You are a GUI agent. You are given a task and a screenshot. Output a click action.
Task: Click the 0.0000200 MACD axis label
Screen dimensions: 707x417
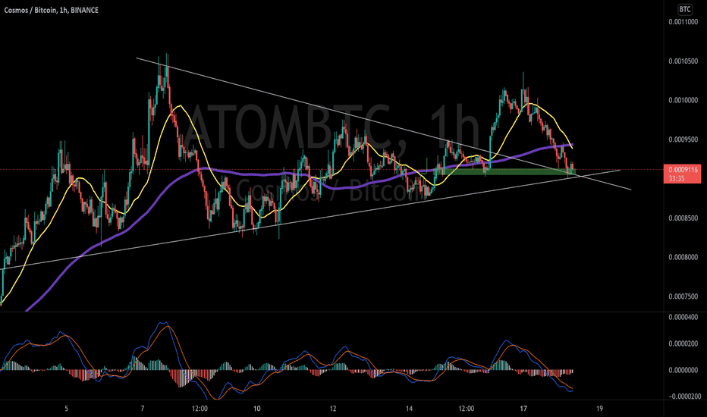point(683,343)
